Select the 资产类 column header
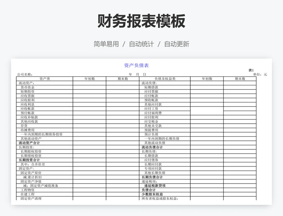Viewport: 283px width, 216px height. click(45, 79)
